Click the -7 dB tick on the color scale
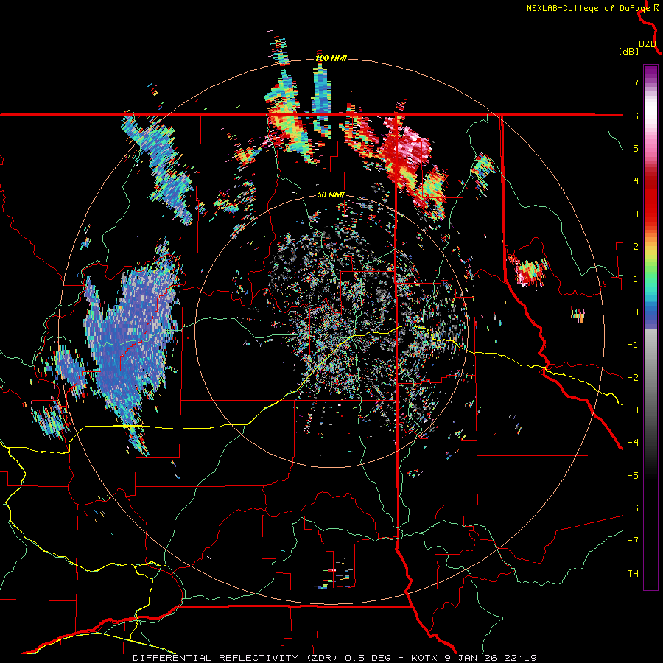 pos(633,541)
